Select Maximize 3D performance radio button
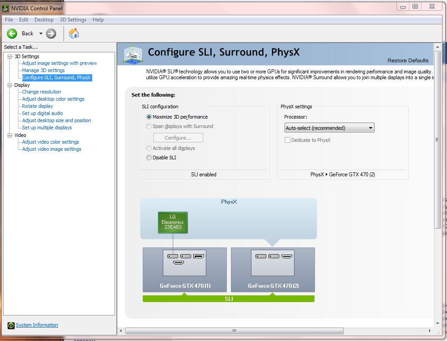447x341 pixels. pyautogui.click(x=149, y=117)
